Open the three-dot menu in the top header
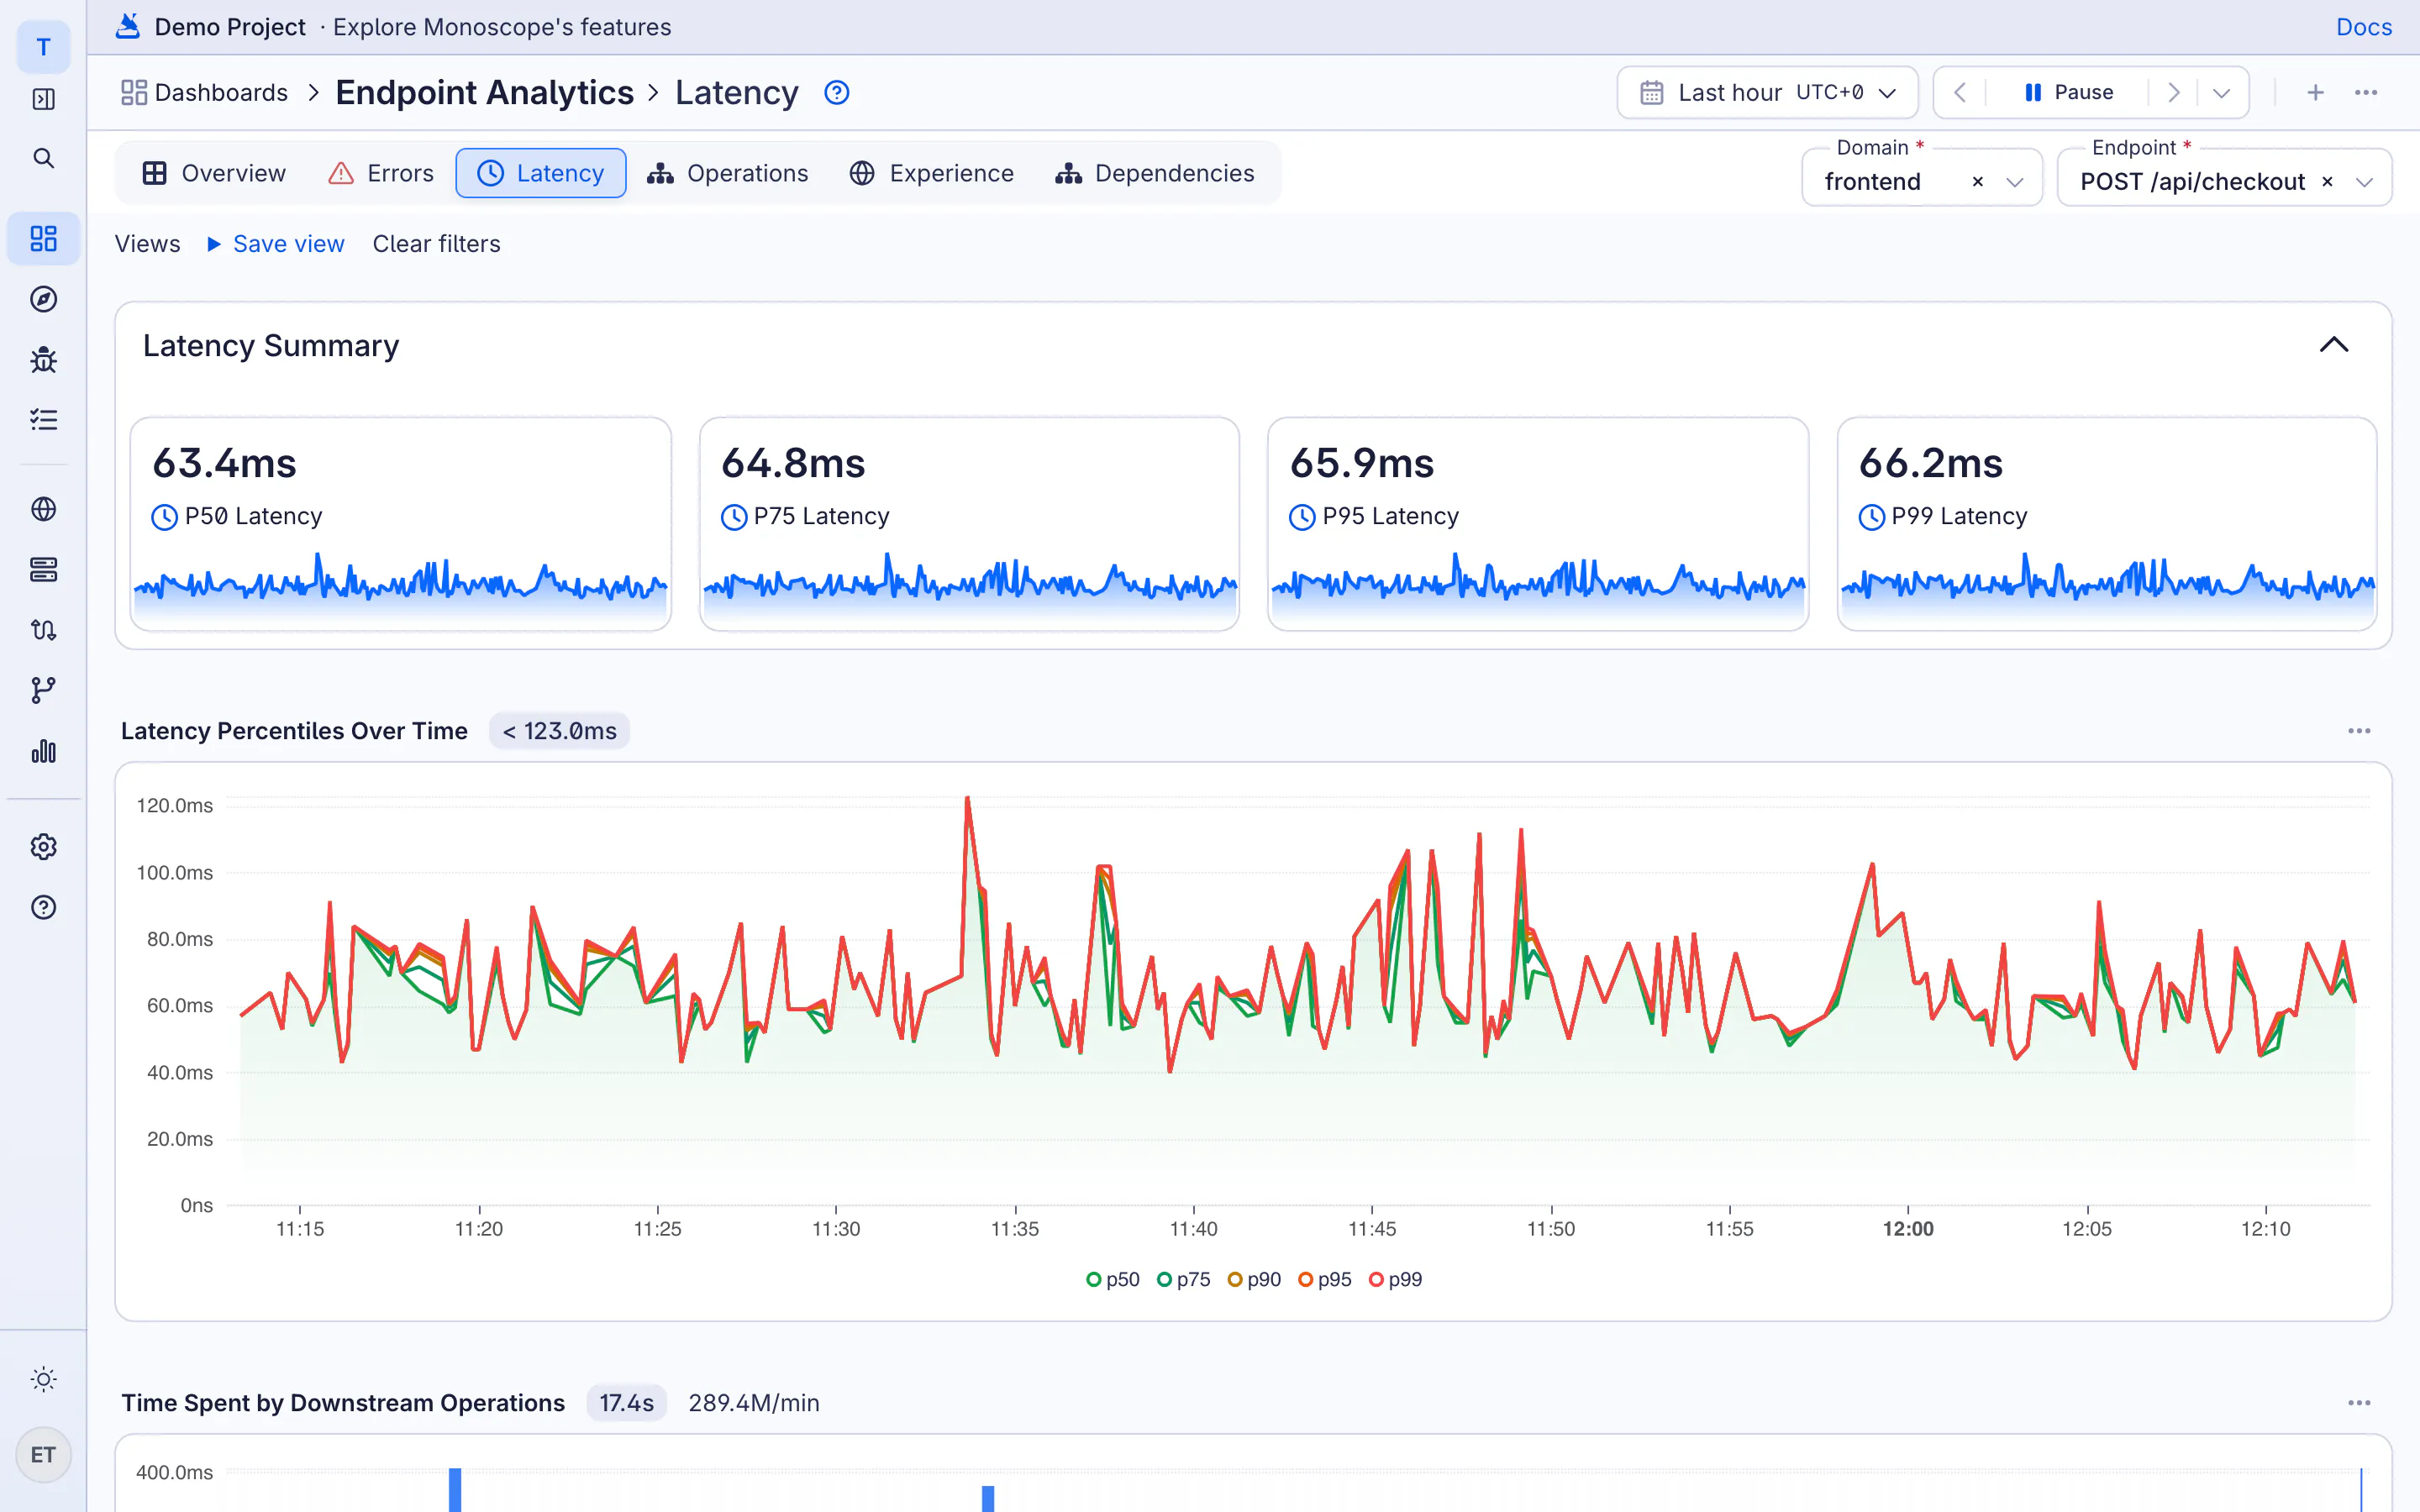 click(2365, 93)
